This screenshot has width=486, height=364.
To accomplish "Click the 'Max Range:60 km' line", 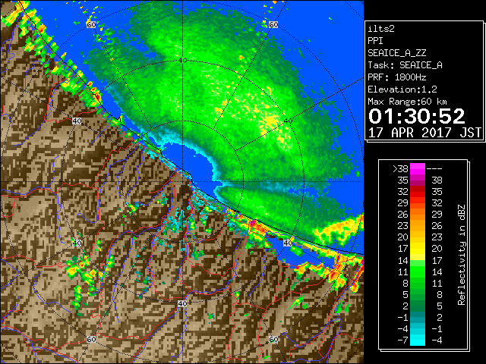I will click(408, 102).
